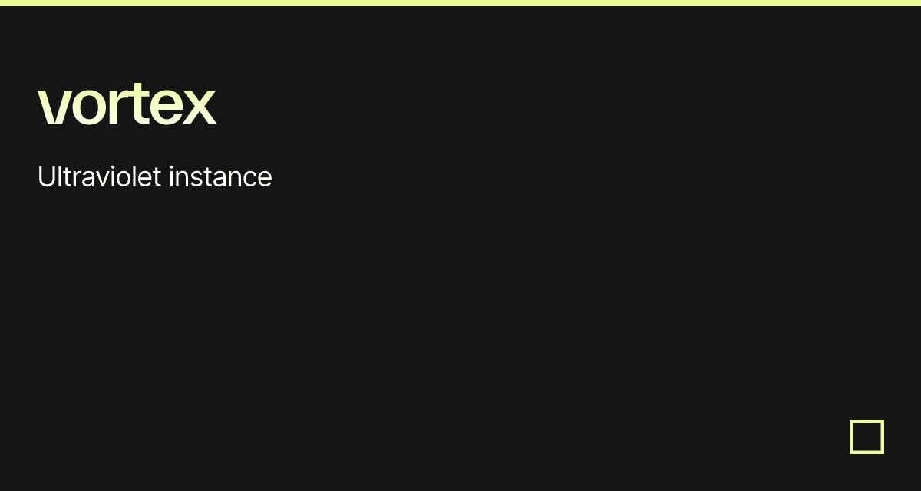
Task: Click the right edge of square icon
Action: pos(882,437)
